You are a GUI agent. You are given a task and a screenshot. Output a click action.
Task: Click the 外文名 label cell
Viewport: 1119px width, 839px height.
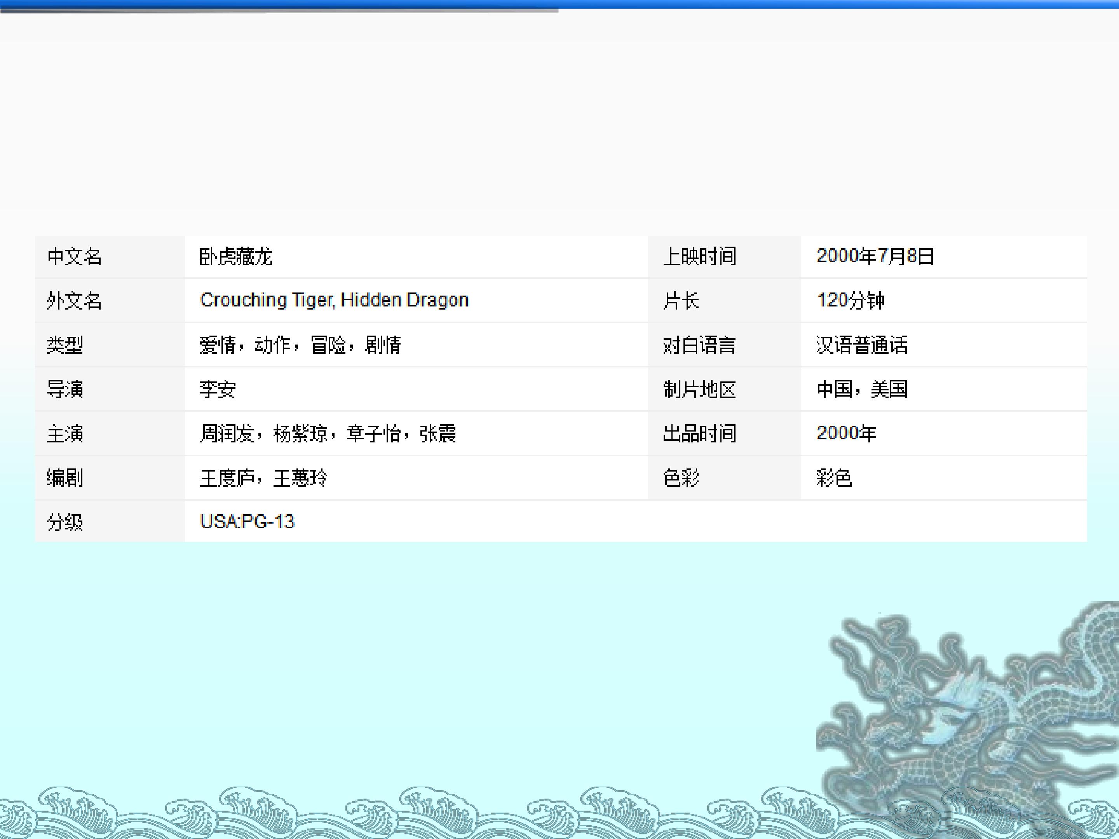pos(74,301)
